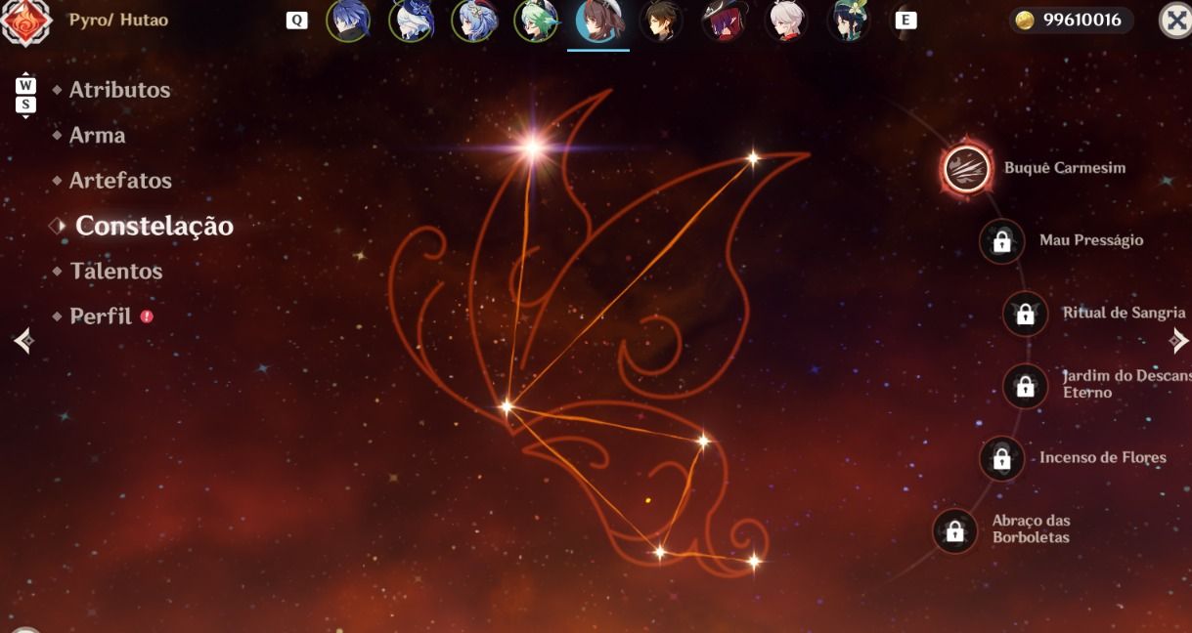Open the unlocked Buquê Carmesim constellation icon
Screen dimensions: 1192x633
click(x=966, y=168)
